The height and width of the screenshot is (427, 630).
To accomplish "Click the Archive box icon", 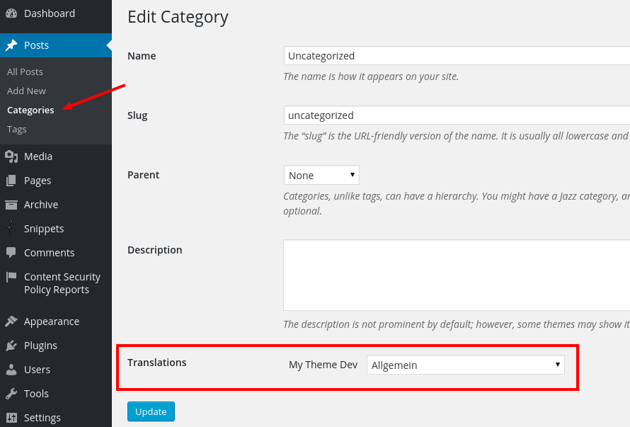I will (11, 205).
